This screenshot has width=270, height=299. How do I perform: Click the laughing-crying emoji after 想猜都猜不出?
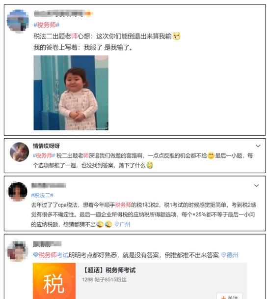point(100,224)
